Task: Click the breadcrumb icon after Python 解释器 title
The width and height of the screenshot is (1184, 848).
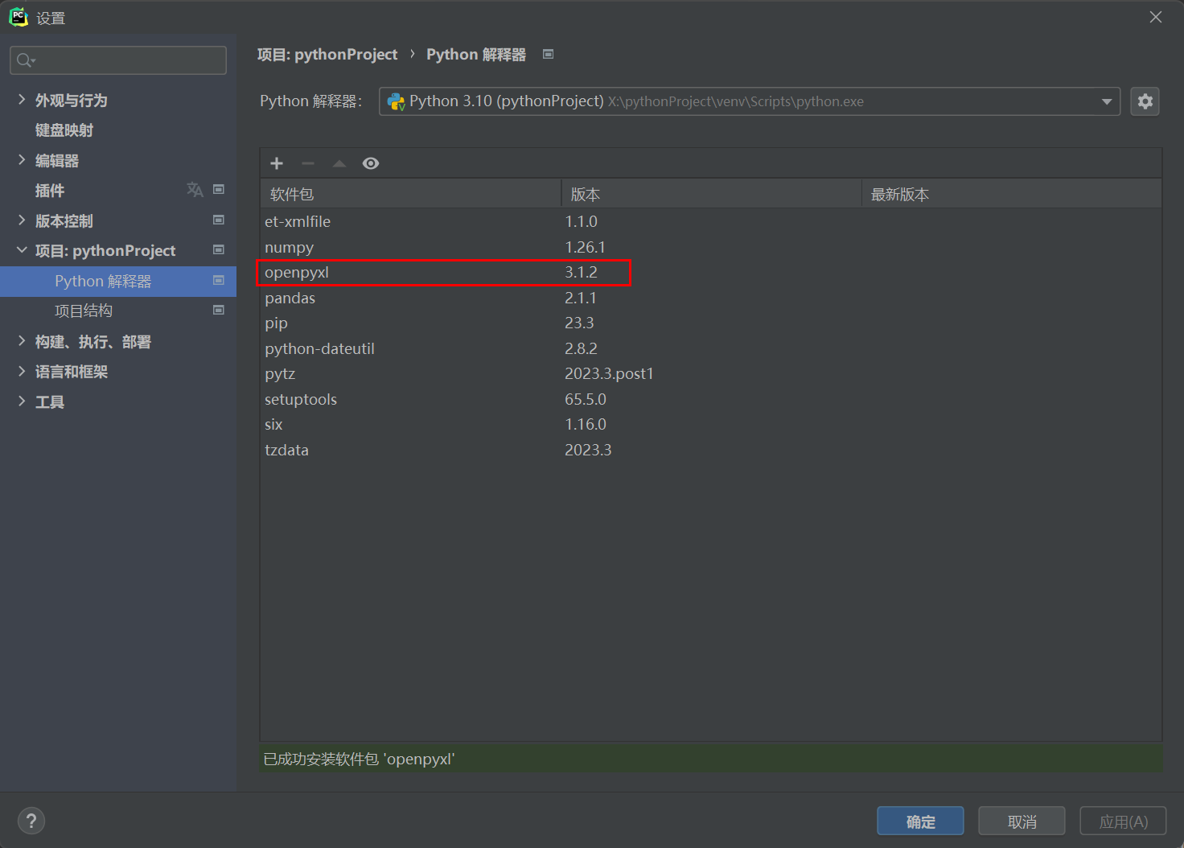Action: click(549, 54)
